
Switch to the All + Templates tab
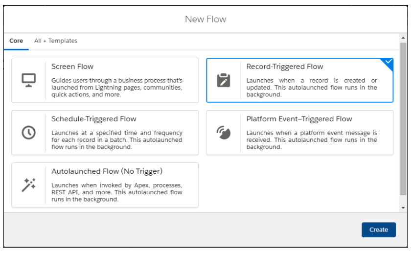coord(56,41)
